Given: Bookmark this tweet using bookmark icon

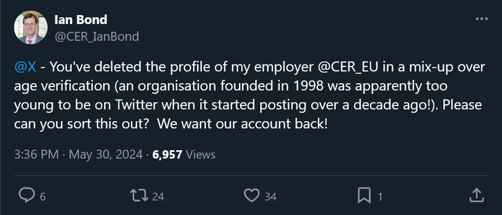Looking at the screenshot, I should click(364, 195).
